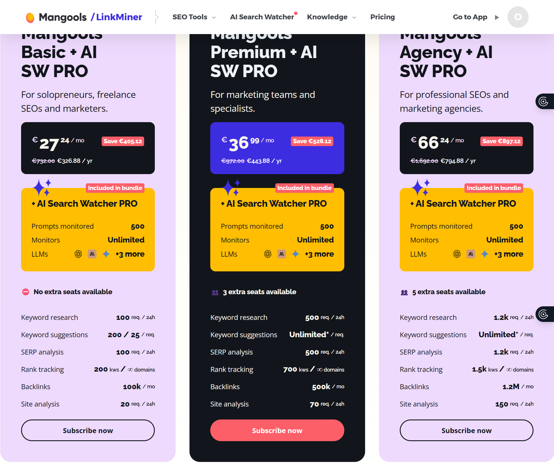Subscribe now on the Premium plan
The height and width of the screenshot is (466, 554).
[277, 430]
